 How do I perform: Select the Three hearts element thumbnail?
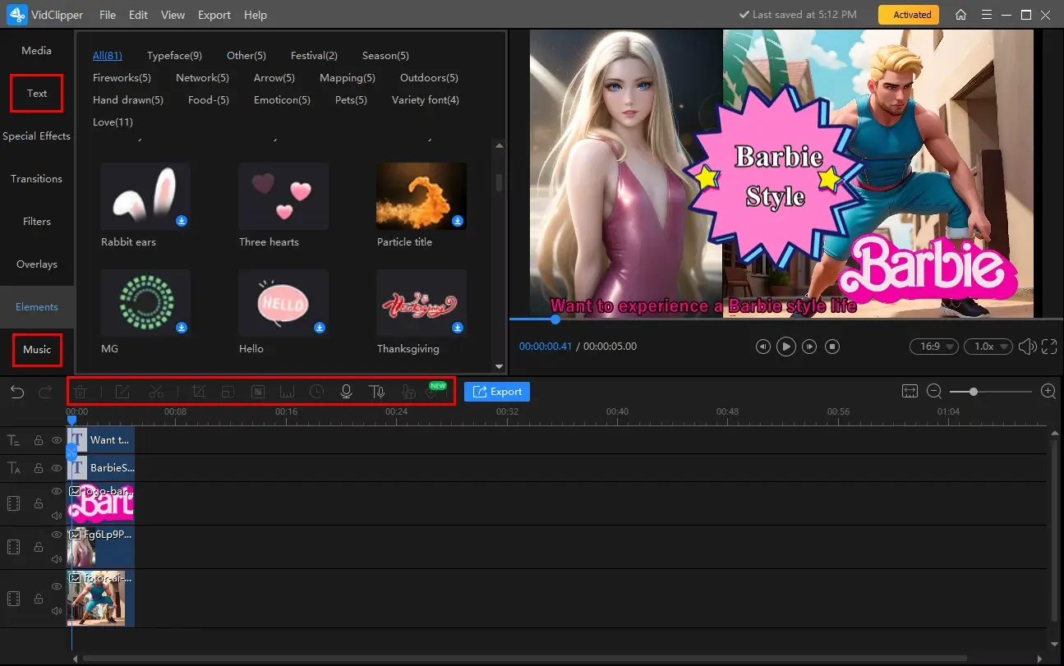click(x=283, y=196)
